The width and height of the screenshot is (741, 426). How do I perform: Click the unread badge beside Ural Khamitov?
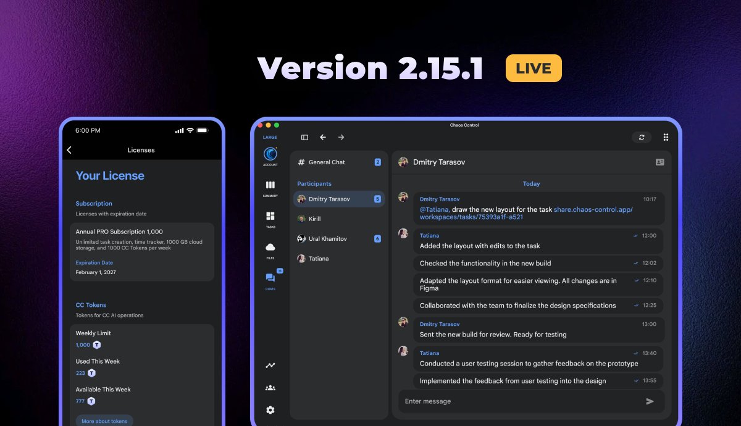(377, 238)
